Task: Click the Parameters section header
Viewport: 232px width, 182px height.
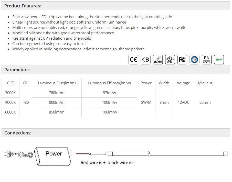Action: [17, 70]
